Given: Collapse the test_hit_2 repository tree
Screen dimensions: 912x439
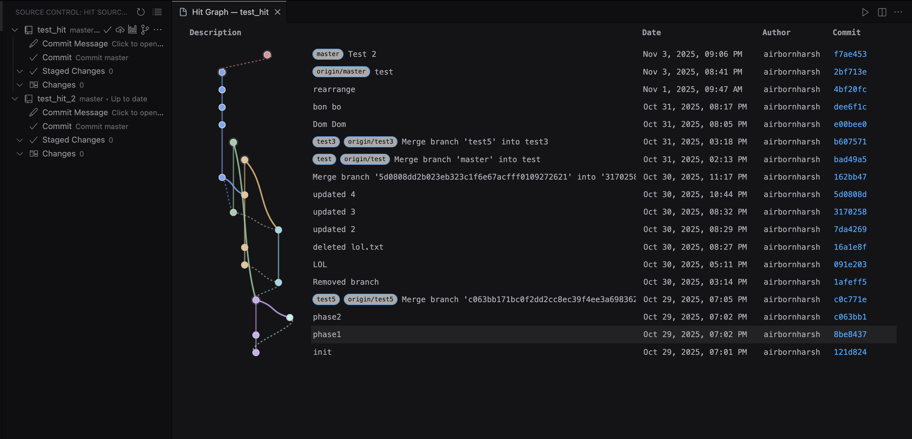Looking at the screenshot, I should pyautogui.click(x=15, y=99).
